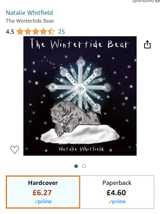Image resolution: width=160 pixels, height=214 pixels.
Task: Select the Hardcover format option
Action: (x=43, y=192)
